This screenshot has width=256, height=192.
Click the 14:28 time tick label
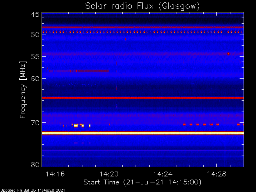point(217,174)
